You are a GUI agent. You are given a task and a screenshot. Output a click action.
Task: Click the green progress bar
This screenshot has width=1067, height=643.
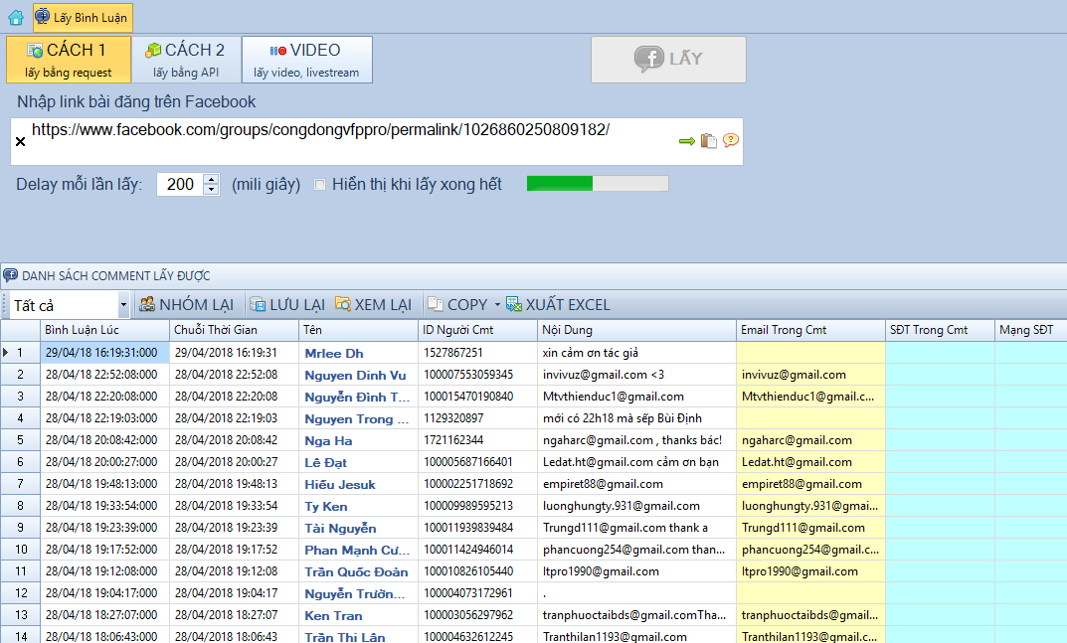(x=598, y=184)
